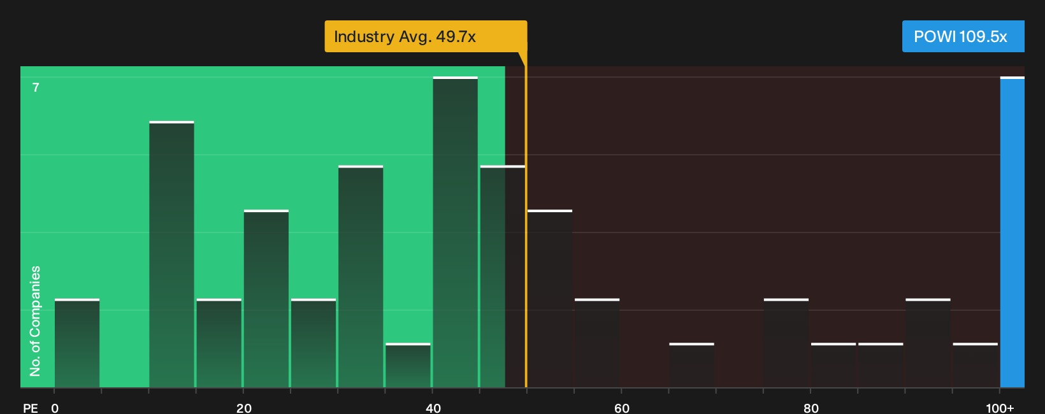
Task: Select the bar at PE 50-55
Action: tap(550, 299)
